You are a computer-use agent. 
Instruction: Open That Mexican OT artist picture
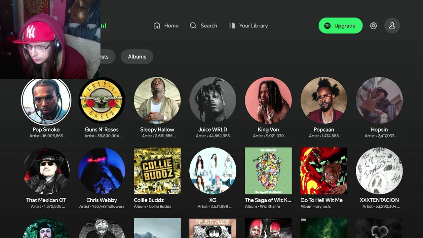click(x=46, y=171)
